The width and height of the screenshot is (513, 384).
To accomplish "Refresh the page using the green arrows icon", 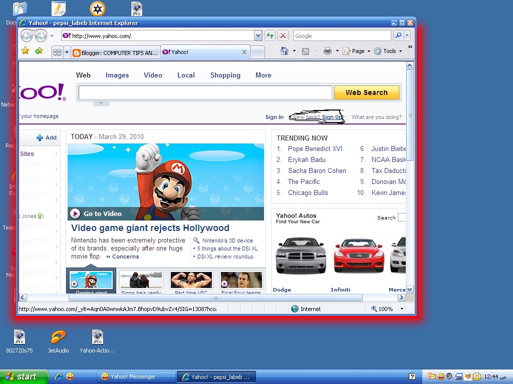I will (270, 35).
